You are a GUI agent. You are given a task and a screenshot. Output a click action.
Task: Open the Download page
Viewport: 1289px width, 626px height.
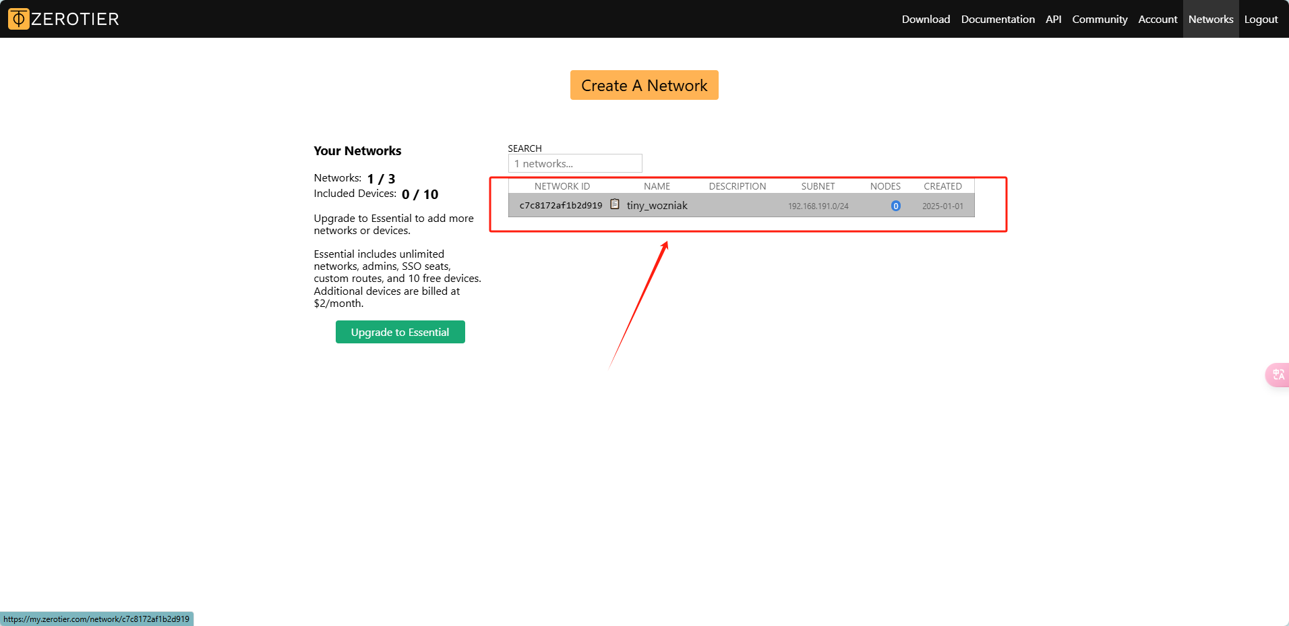[926, 19]
